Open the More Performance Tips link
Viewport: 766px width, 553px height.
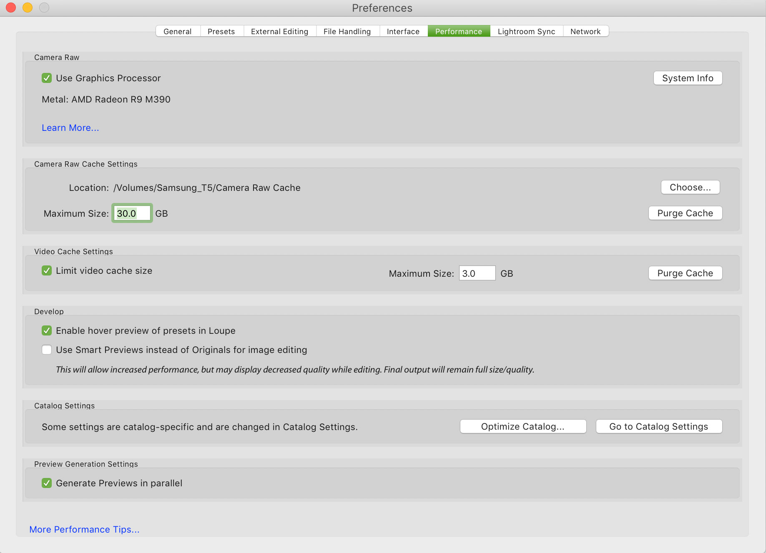[x=84, y=529]
